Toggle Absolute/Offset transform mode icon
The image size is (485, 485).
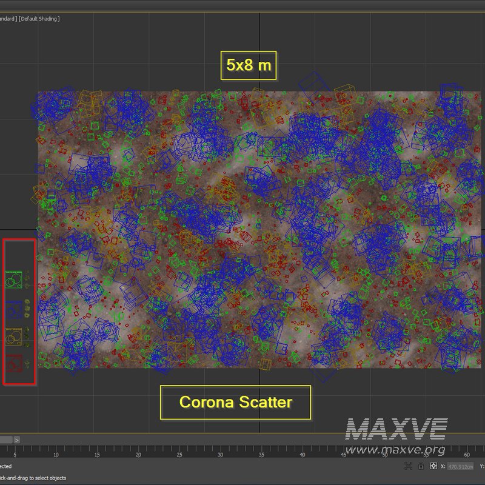click(433, 466)
